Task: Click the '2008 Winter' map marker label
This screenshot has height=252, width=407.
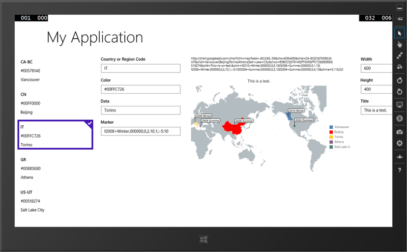Action: pyautogui.click(x=203, y=116)
